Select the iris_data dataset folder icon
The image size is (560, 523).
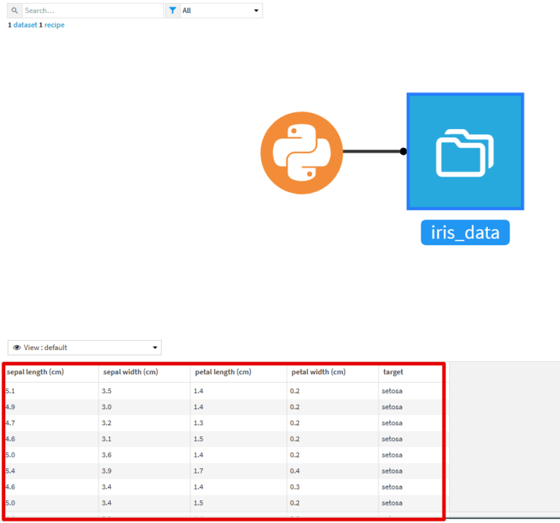465,152
